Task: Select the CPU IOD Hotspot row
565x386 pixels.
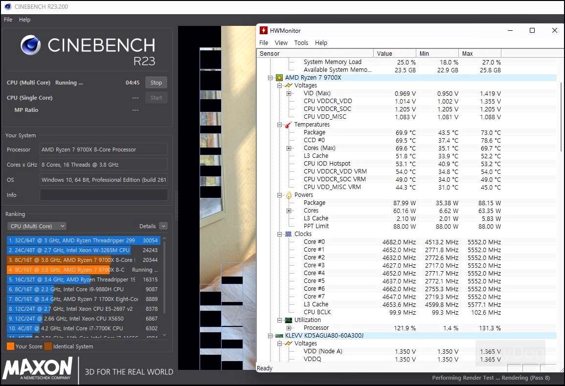Action: coord(407,164)
